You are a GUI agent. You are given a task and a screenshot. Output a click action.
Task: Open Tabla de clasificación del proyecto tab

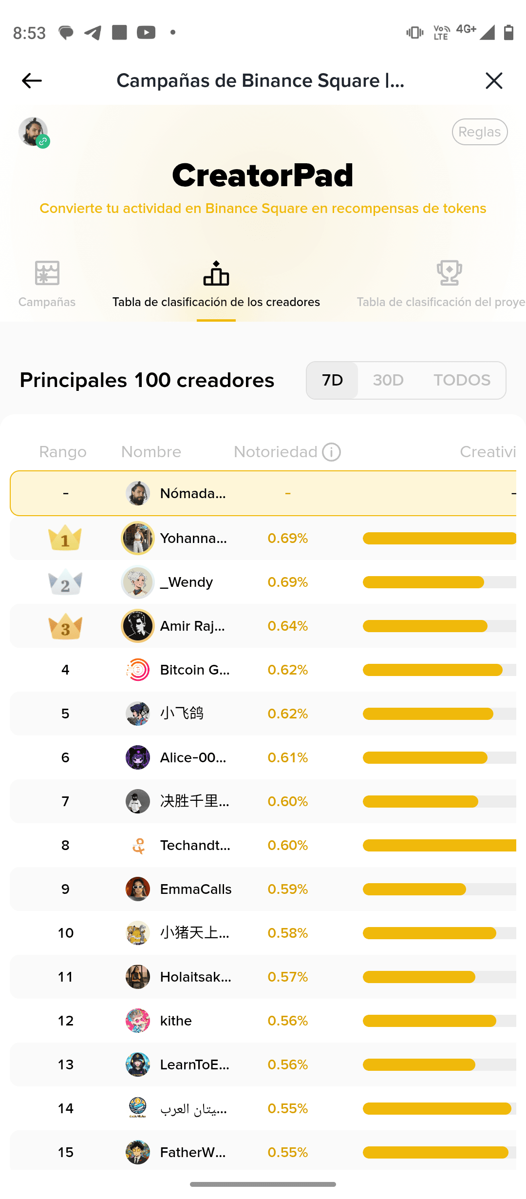(441, 302)
